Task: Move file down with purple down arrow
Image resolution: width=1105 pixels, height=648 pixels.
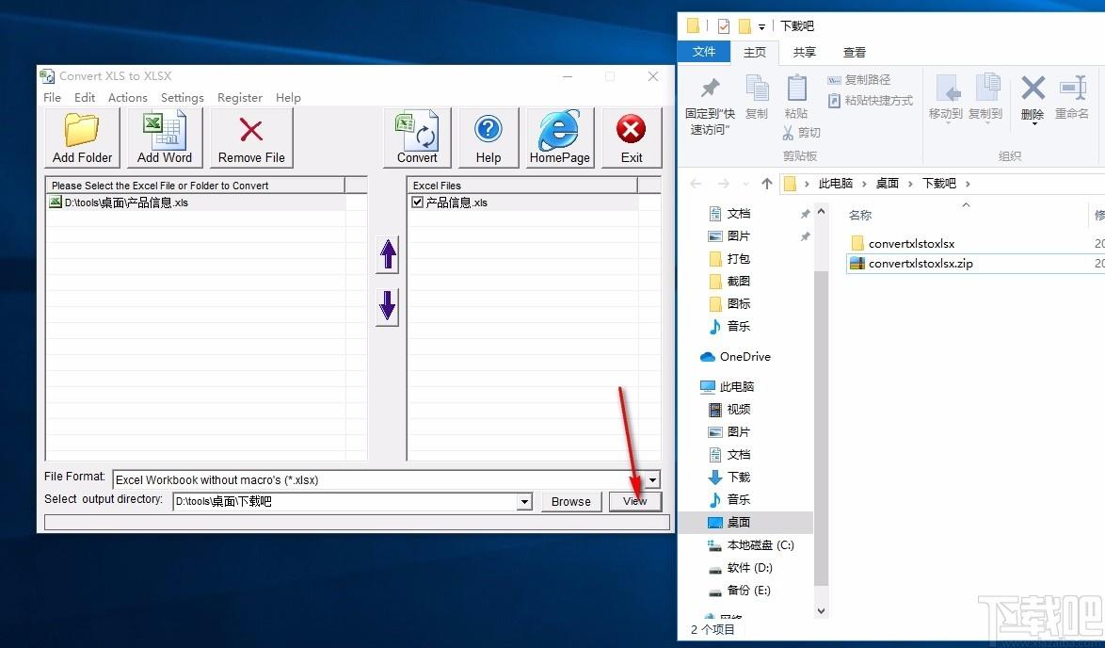Action: point(388,307)
